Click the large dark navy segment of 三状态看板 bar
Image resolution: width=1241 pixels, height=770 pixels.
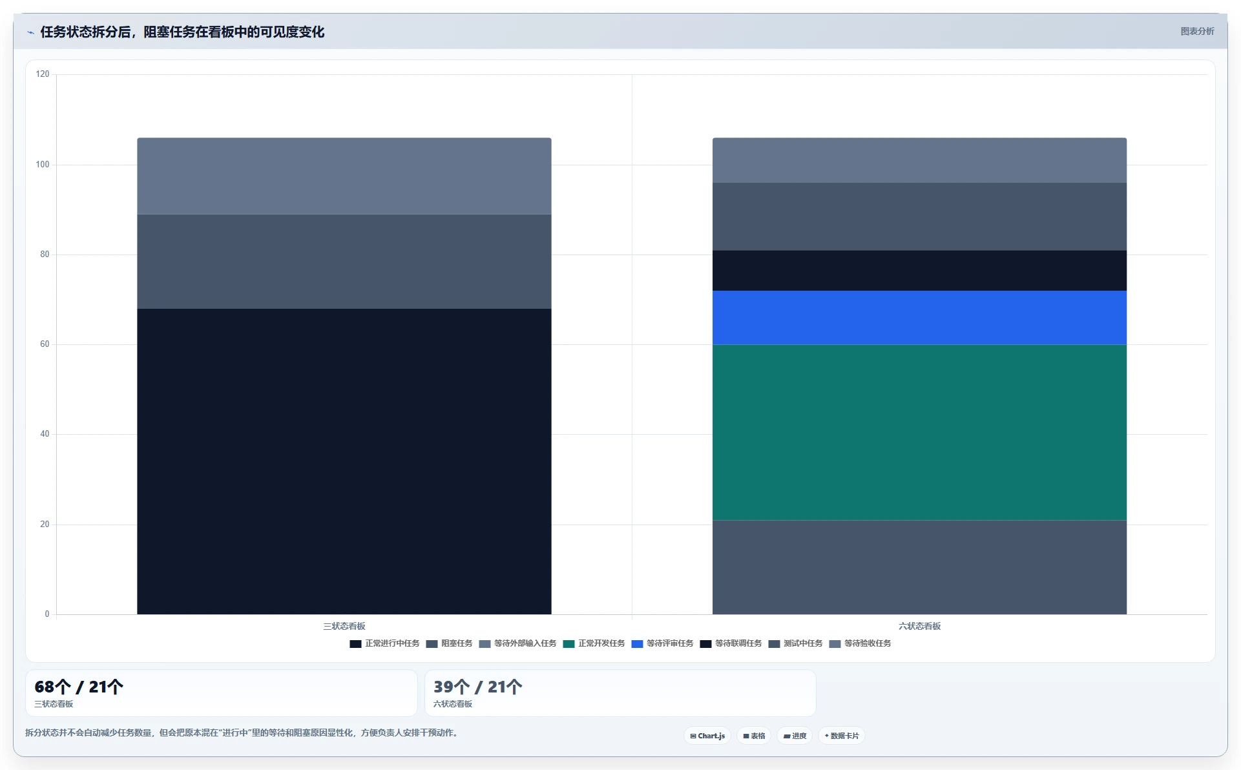click(x=344, y=461)
